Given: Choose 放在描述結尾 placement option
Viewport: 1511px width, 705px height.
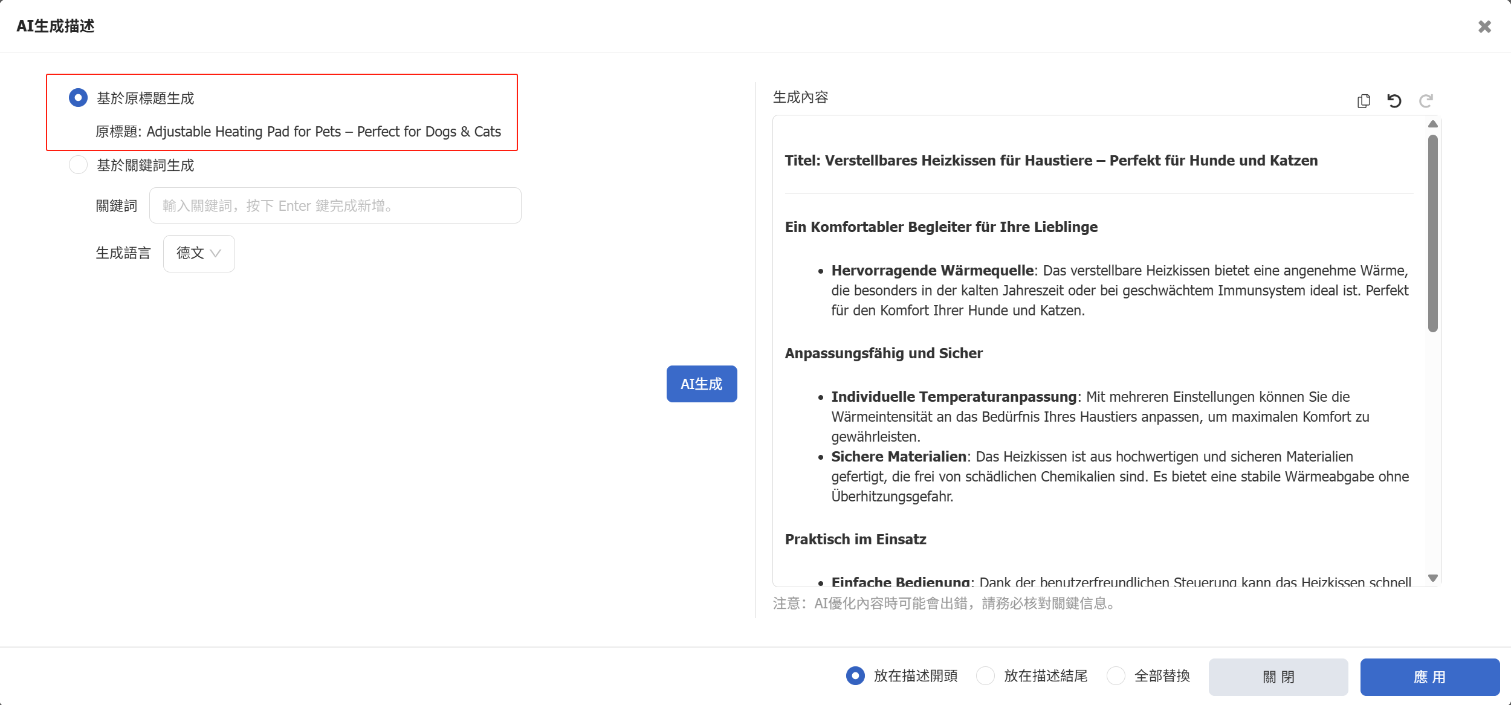Looking at the screenshot, I should tap(985, 675).
